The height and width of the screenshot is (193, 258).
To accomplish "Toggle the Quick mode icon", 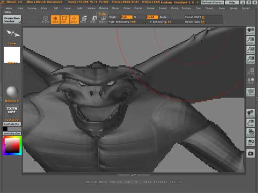I will tap(55, 20).
